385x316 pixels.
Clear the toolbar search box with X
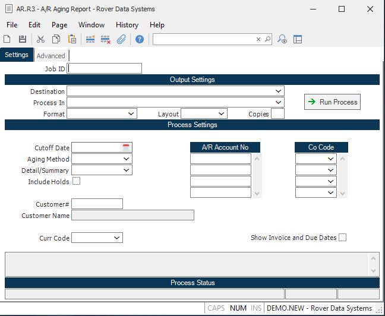pos(258,39)
